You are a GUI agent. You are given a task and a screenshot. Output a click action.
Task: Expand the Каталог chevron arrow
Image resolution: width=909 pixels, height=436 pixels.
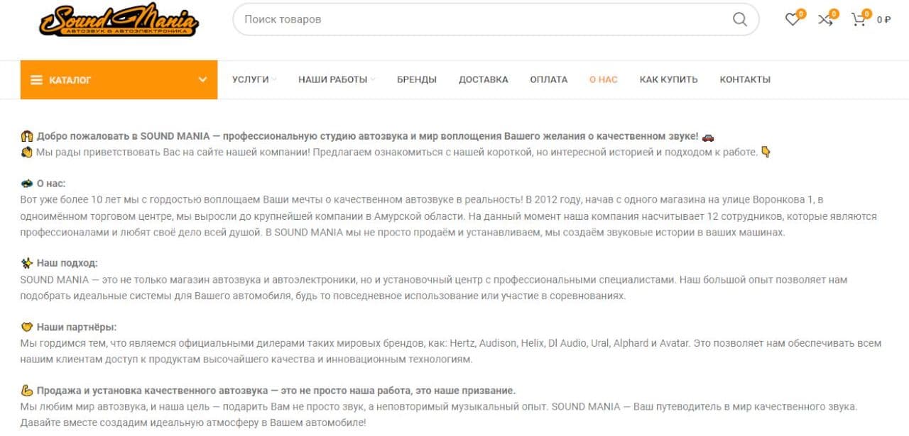pyautogui.click(x=202, y=80)
